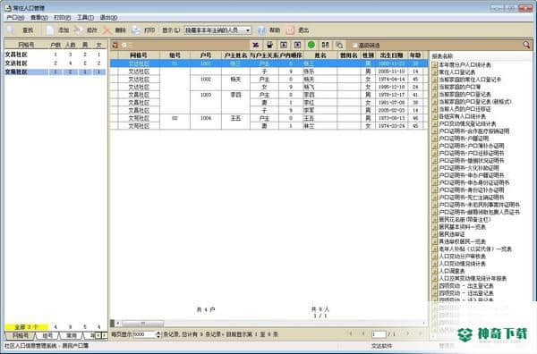The width and height of the screenshot is (537, 354).
Task: Click the horizontal scrollbar thumb under the grid
Action: (143, 323)
